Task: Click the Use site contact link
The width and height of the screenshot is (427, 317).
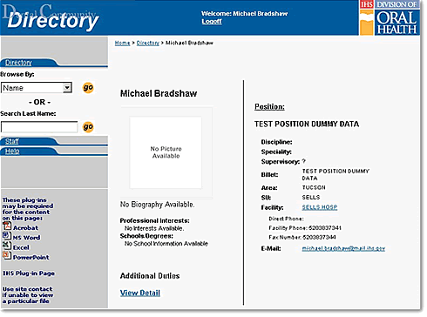Action: click(28, 295)
